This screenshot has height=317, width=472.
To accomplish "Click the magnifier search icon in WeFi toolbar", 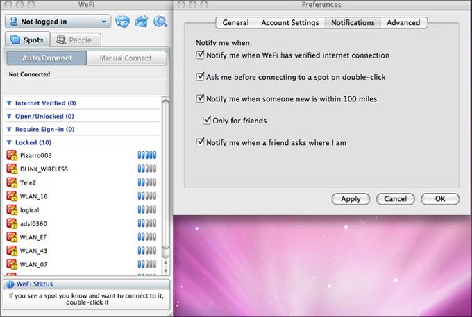I will (160, 22).
